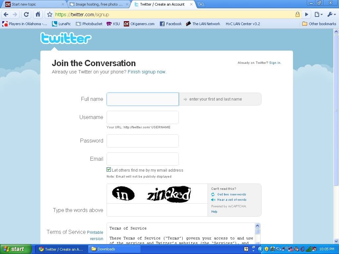
Task: Click 'Hear a set of words' link
Action: [232, 200]
